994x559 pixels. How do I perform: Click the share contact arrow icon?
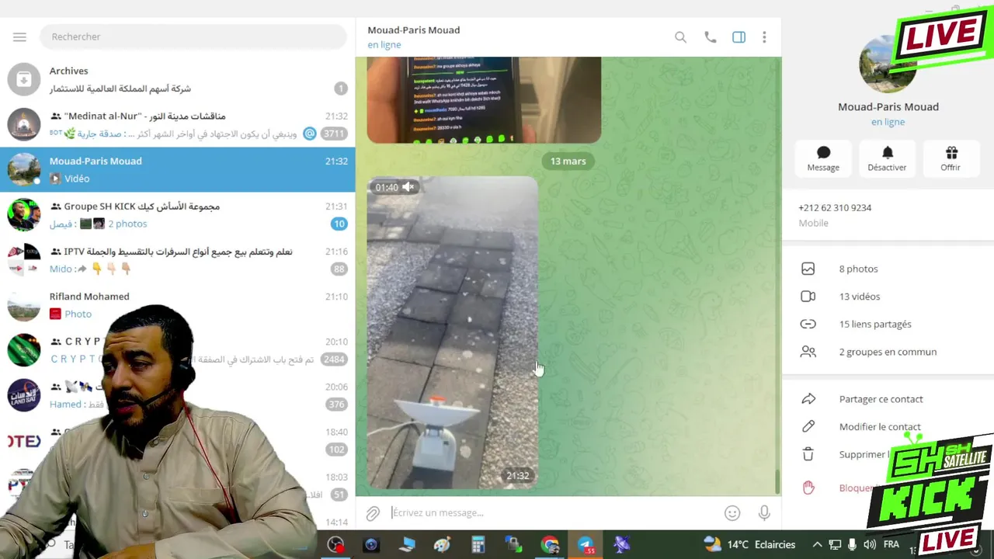[x=808, y=399]
